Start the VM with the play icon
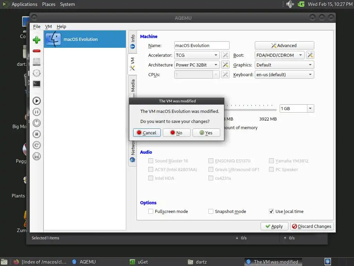Viewport: 354px width, 266px height. (x=37, y=101)
